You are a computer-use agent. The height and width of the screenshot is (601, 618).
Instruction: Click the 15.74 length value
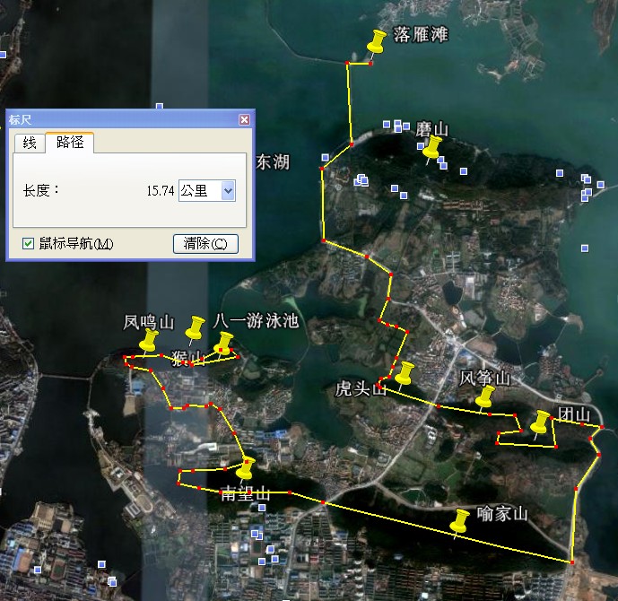pyautogui.click(x=161, y=191)
